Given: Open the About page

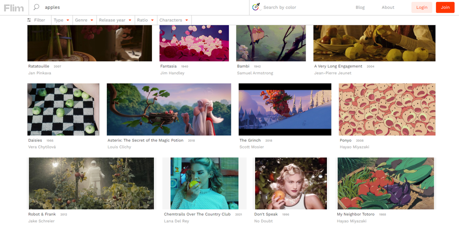Looking at the screenshot, I should 388,7.
